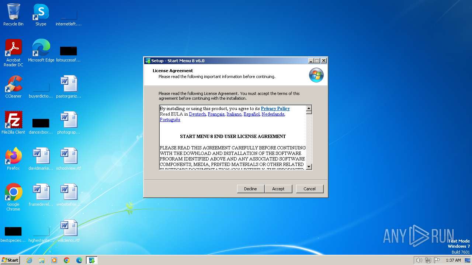The image size is (472, 265).
Task: Read the EULA in Español
Action: (251, 114)
